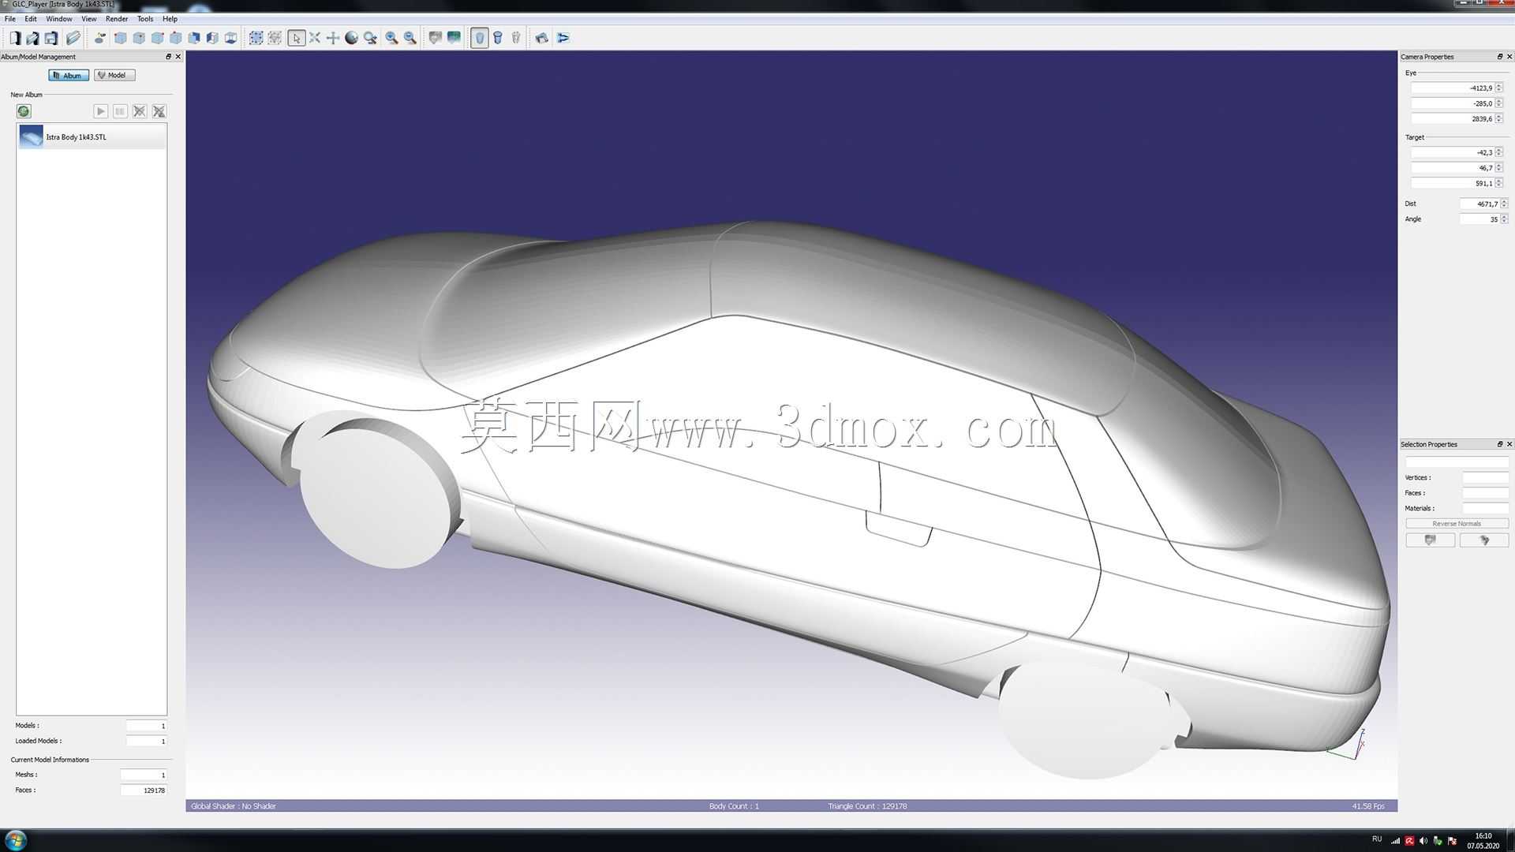Toggle the highlighted shaded render mode button
Viewport: 1515px width, 852px height.
[x=480, y=38]
